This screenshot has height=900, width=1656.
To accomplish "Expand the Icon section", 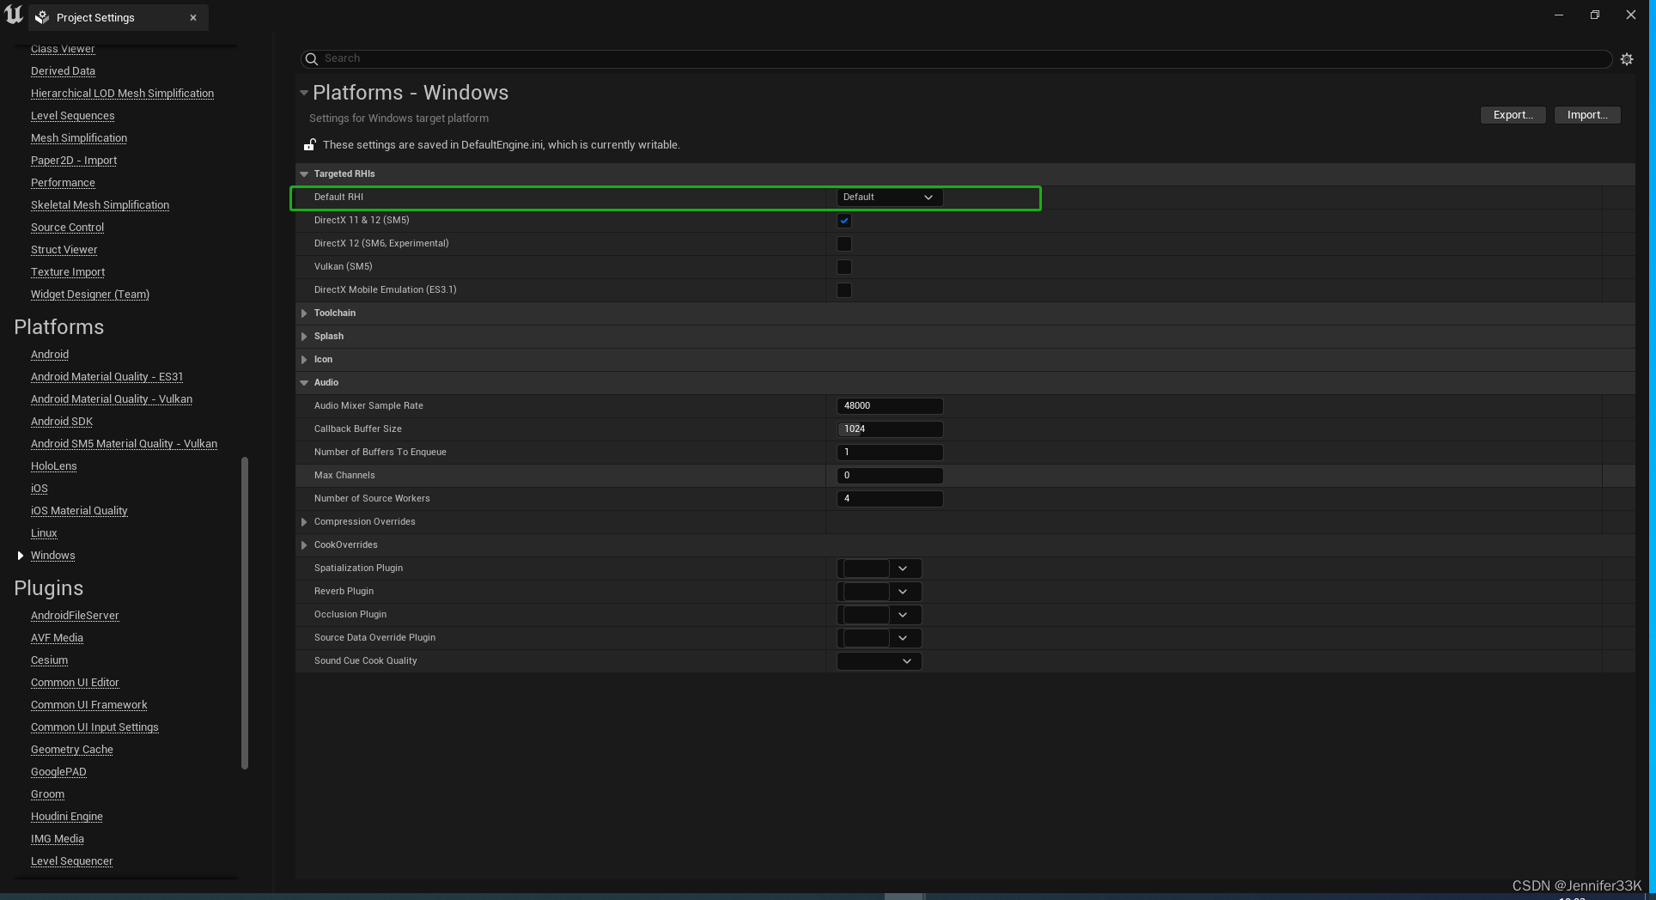I will click(304, 360).
